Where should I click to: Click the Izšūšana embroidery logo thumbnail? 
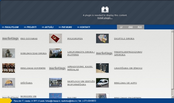(x=8, y=83)
